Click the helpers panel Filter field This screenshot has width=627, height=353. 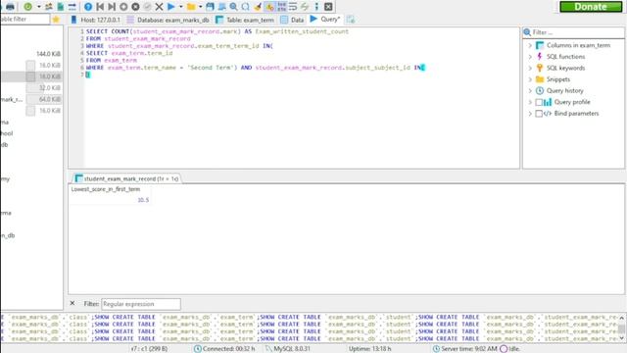577,32
